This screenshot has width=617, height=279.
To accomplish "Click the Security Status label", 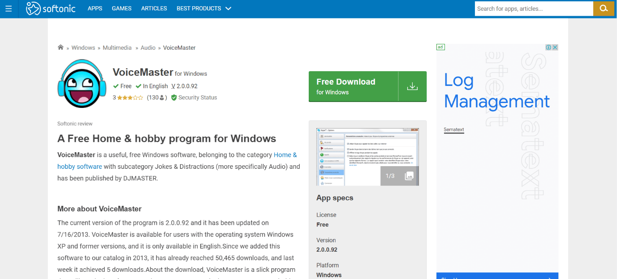I will (x=198, y=98).
